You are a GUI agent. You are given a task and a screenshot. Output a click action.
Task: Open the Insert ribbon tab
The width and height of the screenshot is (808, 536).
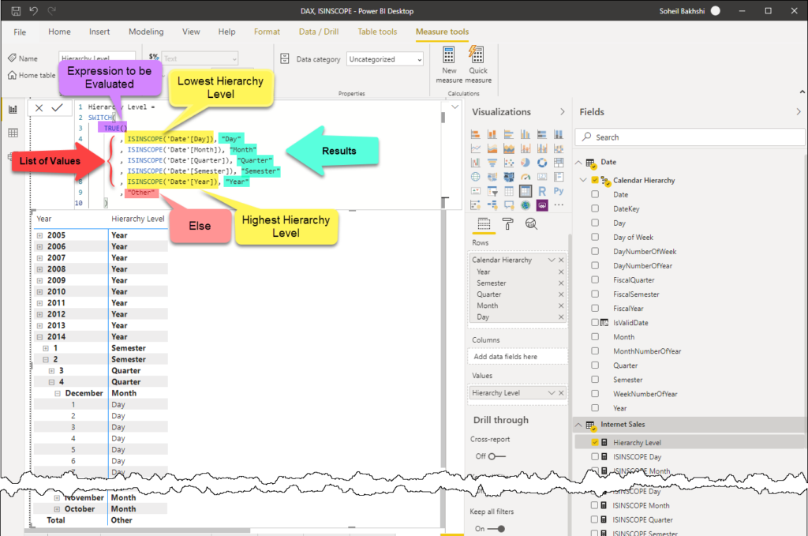[99, 32]
